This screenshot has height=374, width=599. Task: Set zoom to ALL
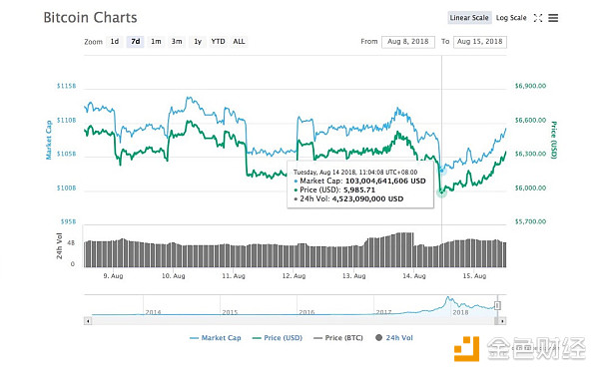tap(239, 42)
